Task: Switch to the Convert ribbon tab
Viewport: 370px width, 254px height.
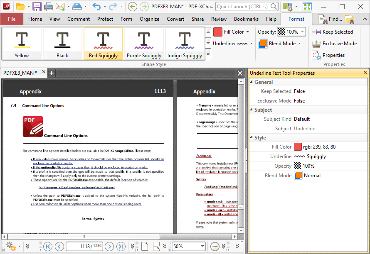Action: (175, 19)
